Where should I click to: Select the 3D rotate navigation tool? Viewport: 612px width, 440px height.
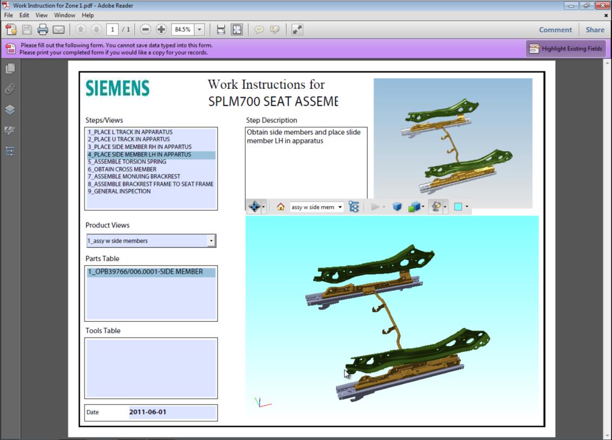click(254, 206)
